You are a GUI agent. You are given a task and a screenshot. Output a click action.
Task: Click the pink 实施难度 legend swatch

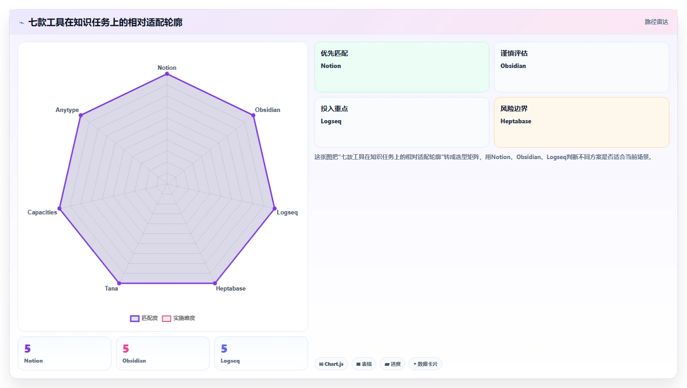(x=166, y=319)
